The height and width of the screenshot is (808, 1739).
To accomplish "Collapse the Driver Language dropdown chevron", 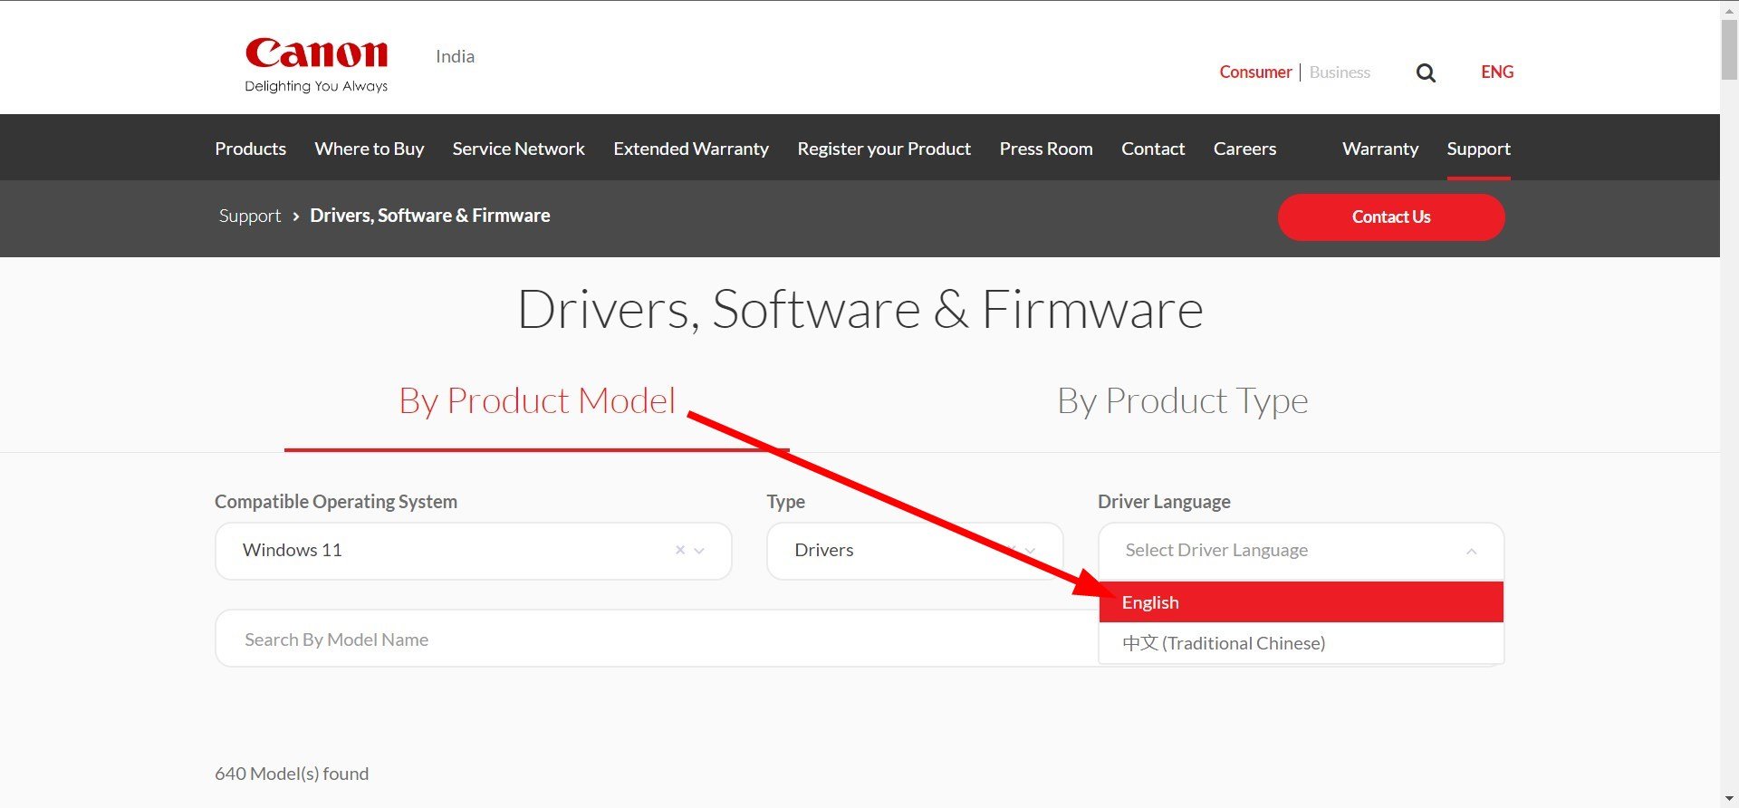I will click(1471, 551).
